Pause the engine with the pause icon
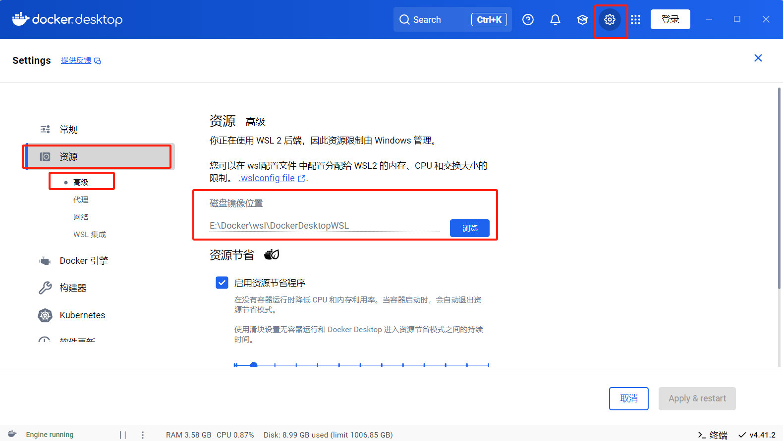Screen dimensions: 783x441 pos(123,435)
